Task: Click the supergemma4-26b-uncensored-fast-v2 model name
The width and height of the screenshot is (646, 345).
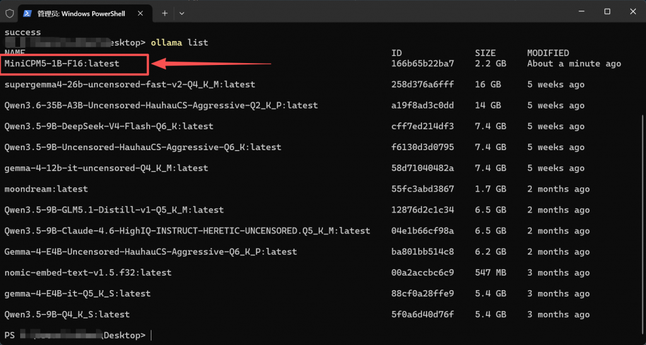Action: click(x=130, y=85)
